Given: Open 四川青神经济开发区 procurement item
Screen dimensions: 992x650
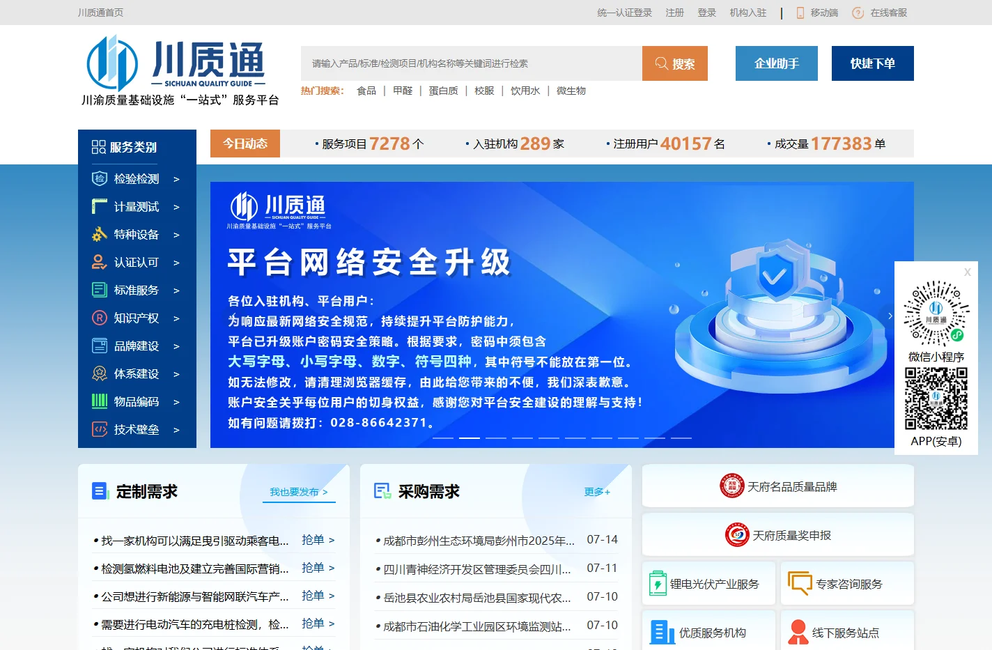Looking at the screenshot, I should 477,569.
